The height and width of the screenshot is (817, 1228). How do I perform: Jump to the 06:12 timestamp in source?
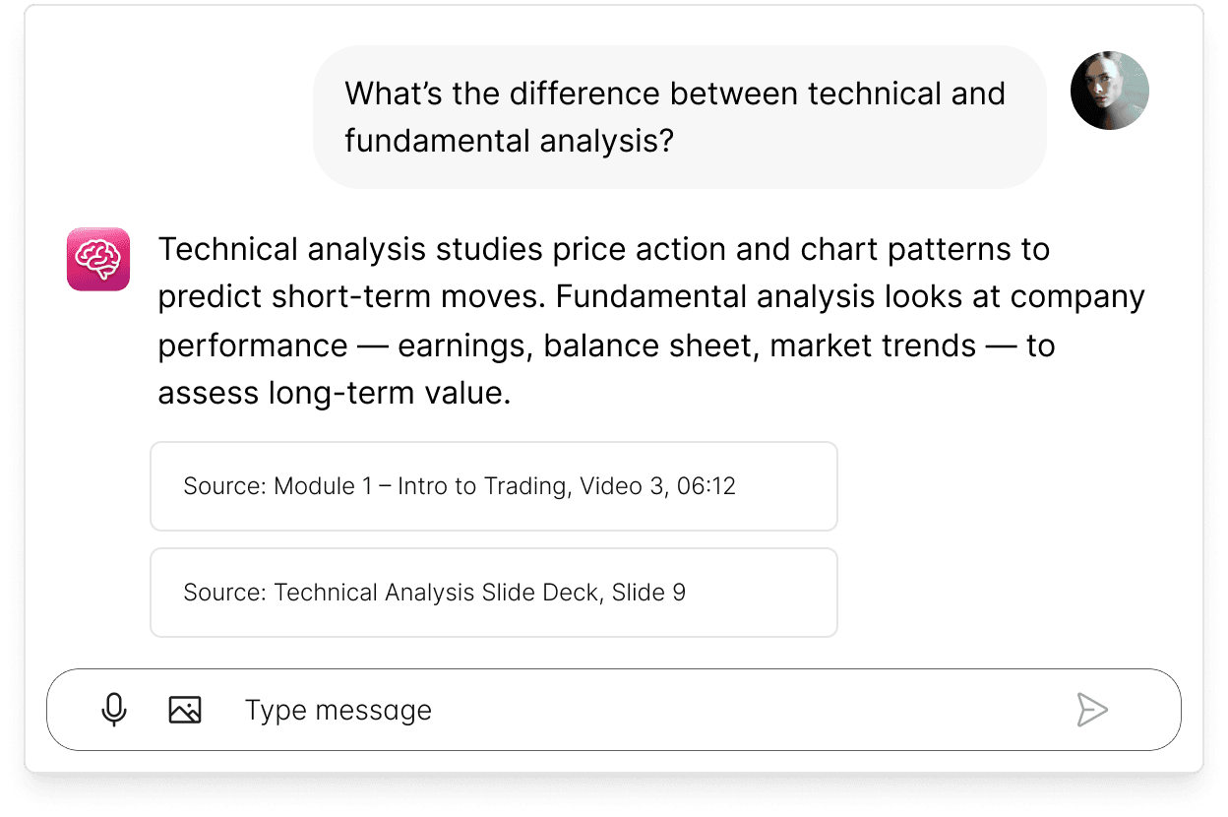[x=706, y=486]
